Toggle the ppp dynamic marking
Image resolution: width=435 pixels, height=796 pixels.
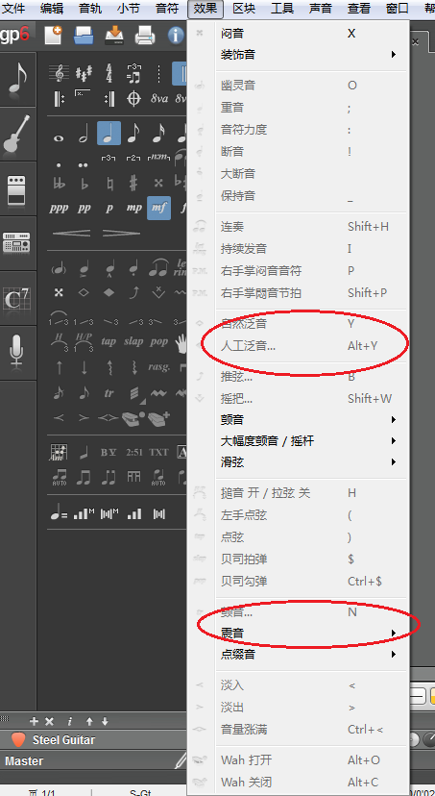(x=59, y=209)
